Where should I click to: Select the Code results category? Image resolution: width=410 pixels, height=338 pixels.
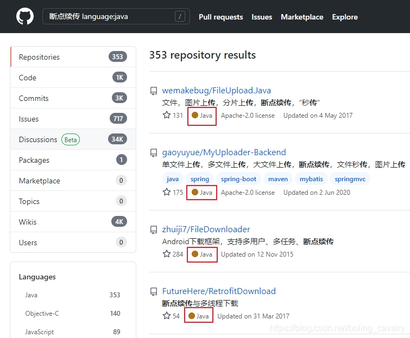73,78
